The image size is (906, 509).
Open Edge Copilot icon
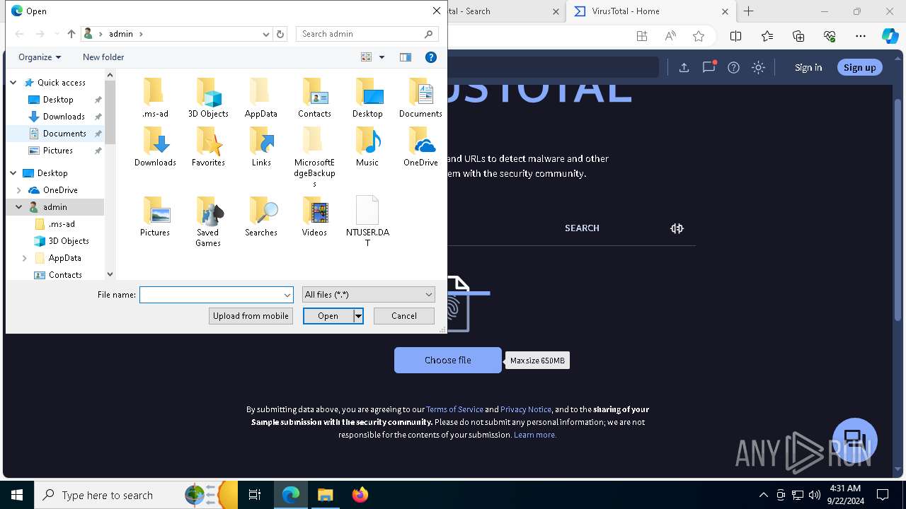pyautogui.click(x=890, y=36)
